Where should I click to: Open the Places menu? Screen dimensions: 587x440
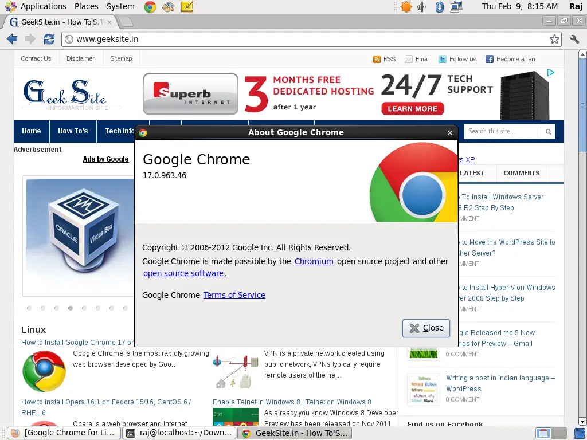pos(86,6)
